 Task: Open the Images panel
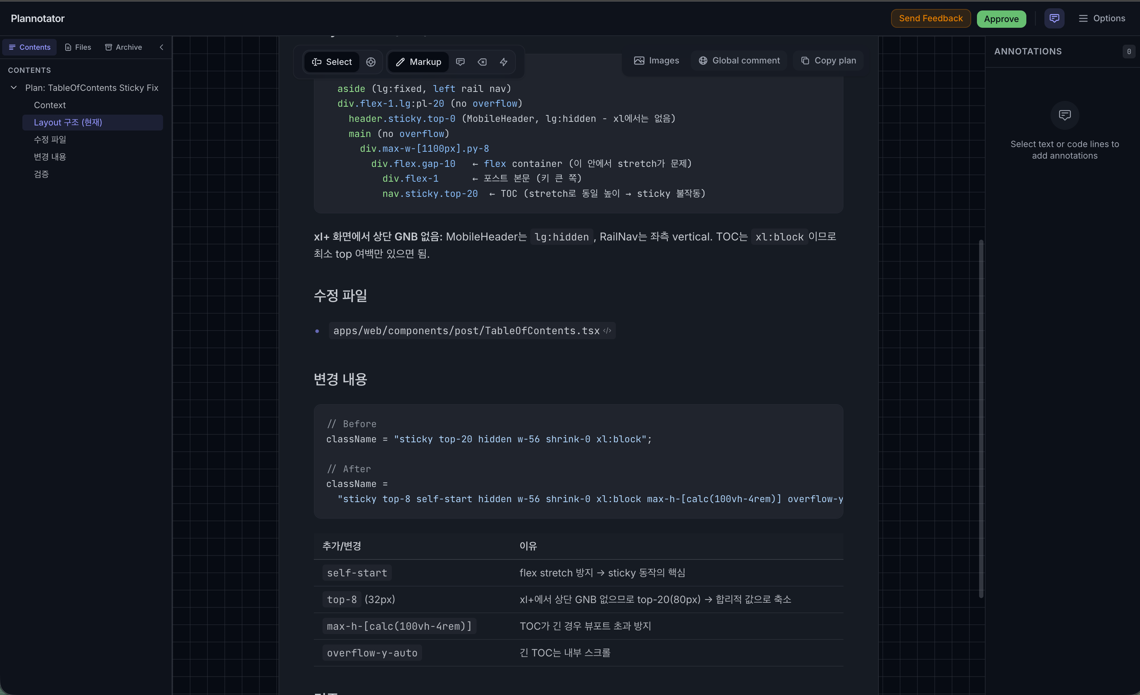(x=656, y=61)
